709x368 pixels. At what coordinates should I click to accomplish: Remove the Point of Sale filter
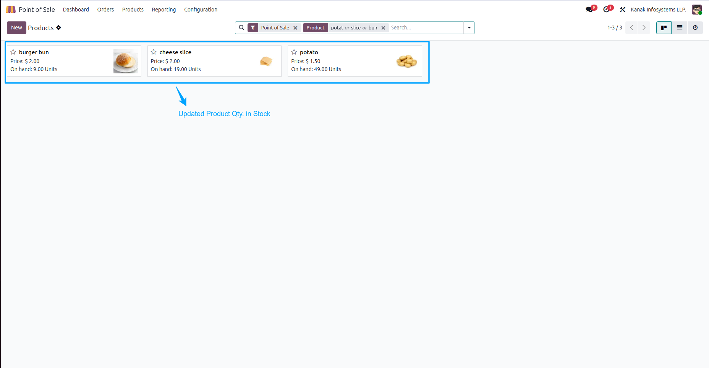pyautogui.click(x=295, y=28)
